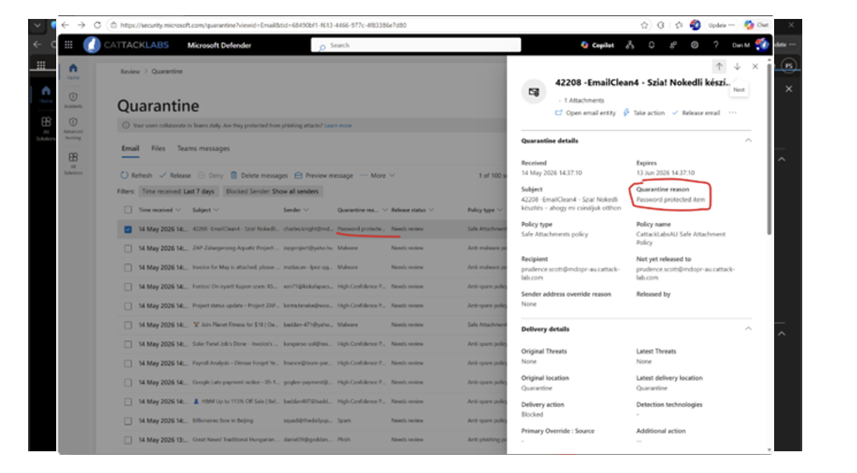
Task: Click the Review breadcrumb link
Action: tap(130, 72)
